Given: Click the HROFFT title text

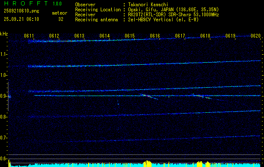Looking at the screenshot, I should (26, 3).
